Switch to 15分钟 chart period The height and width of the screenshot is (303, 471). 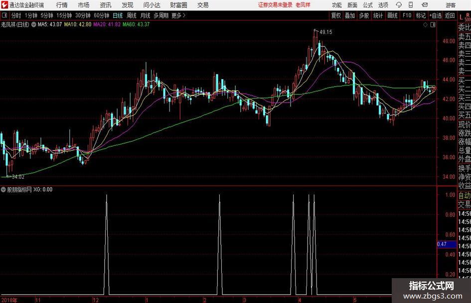point(64,15)
